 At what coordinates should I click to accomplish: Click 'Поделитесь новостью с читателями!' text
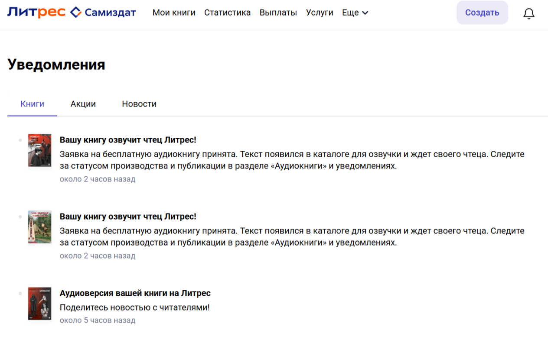click(134, 307)
